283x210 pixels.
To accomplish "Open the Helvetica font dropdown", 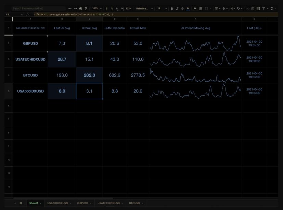I will pyautogui.click(x=144, y=8).
